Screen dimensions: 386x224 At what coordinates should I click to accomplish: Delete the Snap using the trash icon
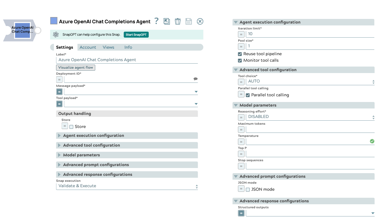178,21
